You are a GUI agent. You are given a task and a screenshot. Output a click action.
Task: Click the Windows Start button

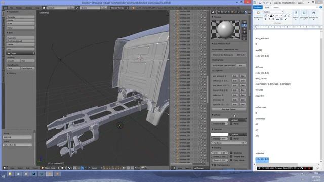click(x=3, y=177)
